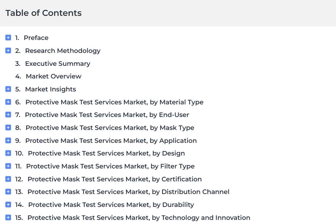Open plus icon for by Distribution Channel

(8, 192)
